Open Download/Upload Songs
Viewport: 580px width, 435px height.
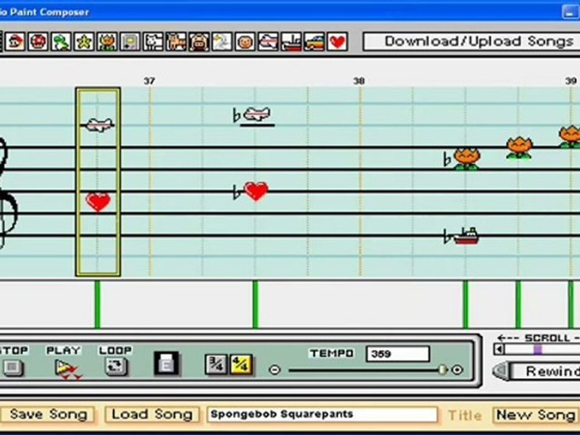(x=472, y=42)
